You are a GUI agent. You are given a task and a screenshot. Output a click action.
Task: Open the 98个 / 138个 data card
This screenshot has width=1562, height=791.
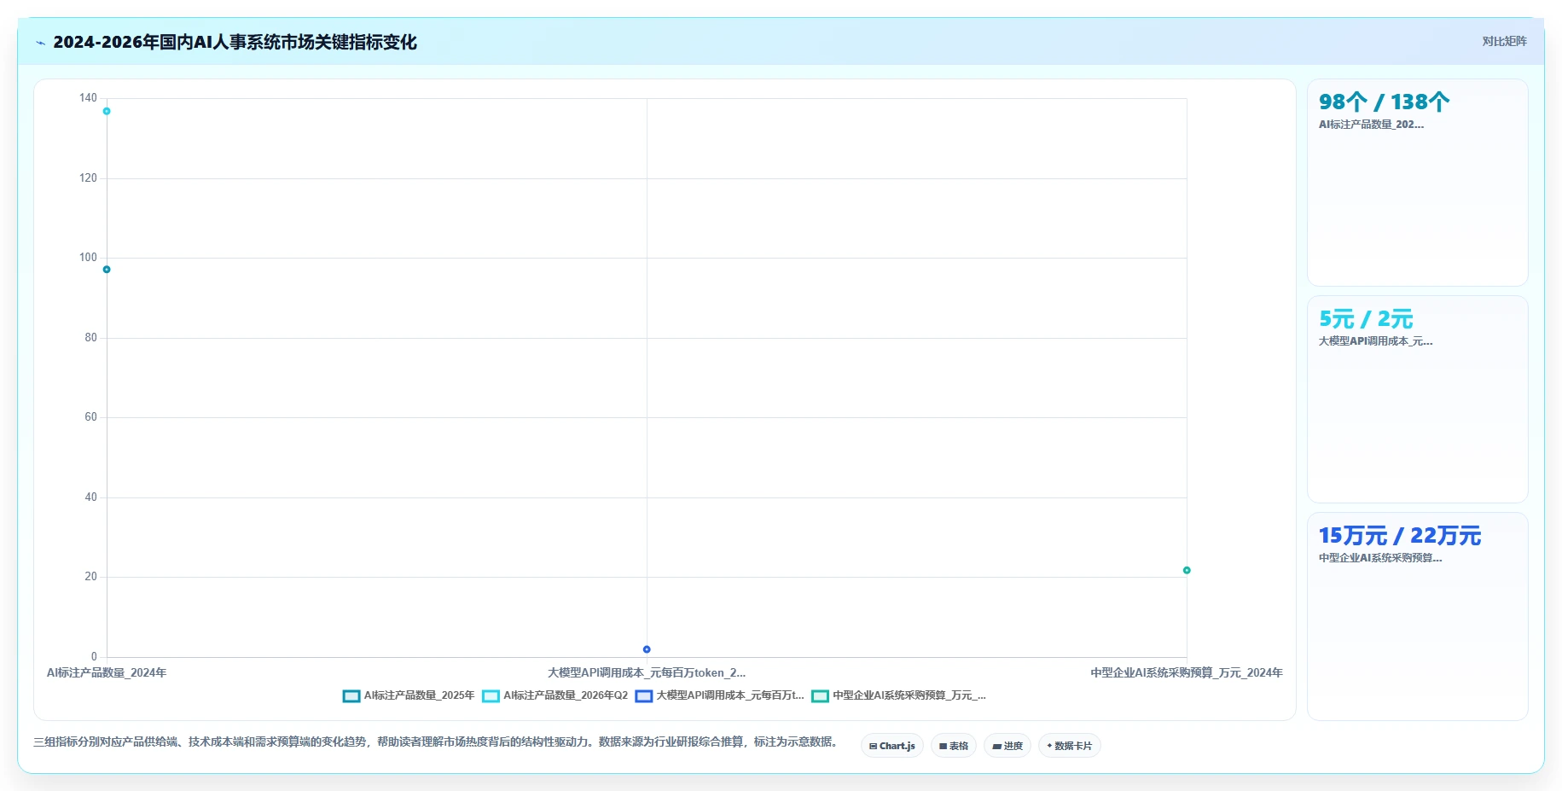[x=1417, y=183]
